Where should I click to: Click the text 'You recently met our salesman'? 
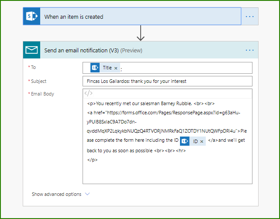click(x=128, y=104)
